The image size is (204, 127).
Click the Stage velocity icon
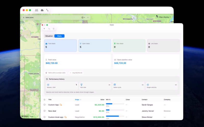tap(148, 85)
